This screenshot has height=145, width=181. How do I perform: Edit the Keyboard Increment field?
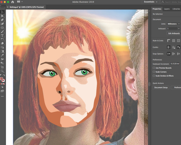(175, 64)
